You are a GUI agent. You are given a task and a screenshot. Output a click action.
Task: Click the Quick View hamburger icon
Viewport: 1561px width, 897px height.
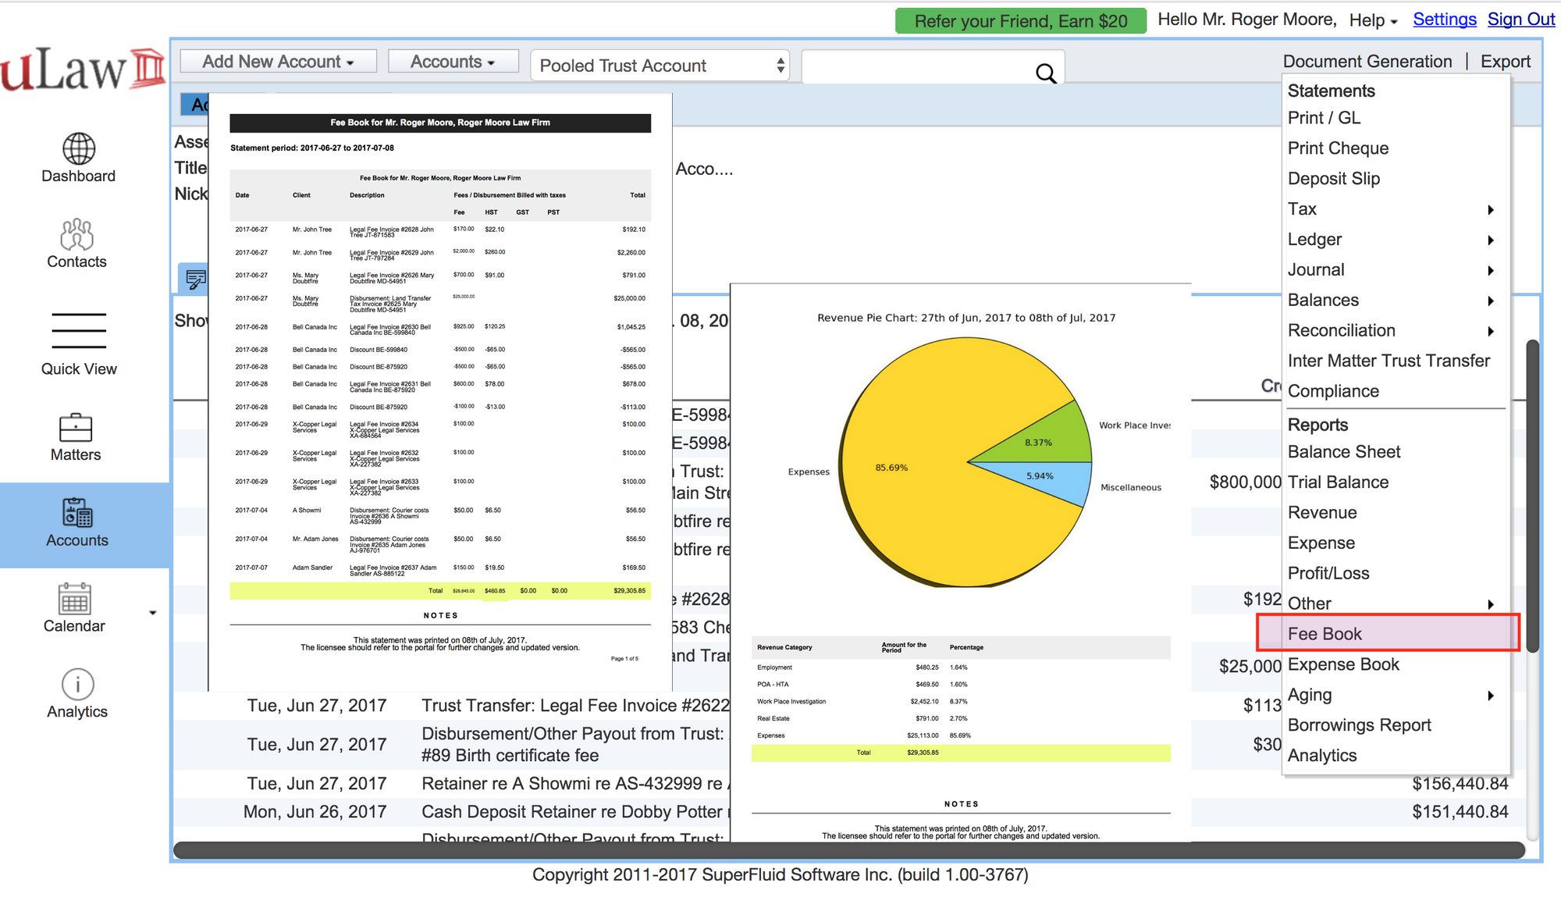pyautogui.click(x=79, y=330)
